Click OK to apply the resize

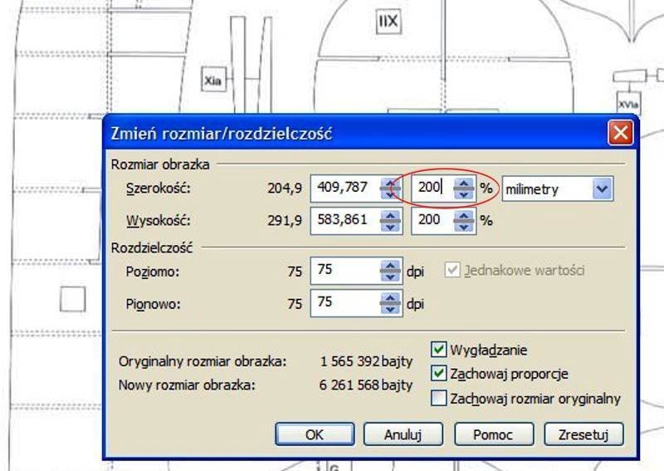[315, 434]
